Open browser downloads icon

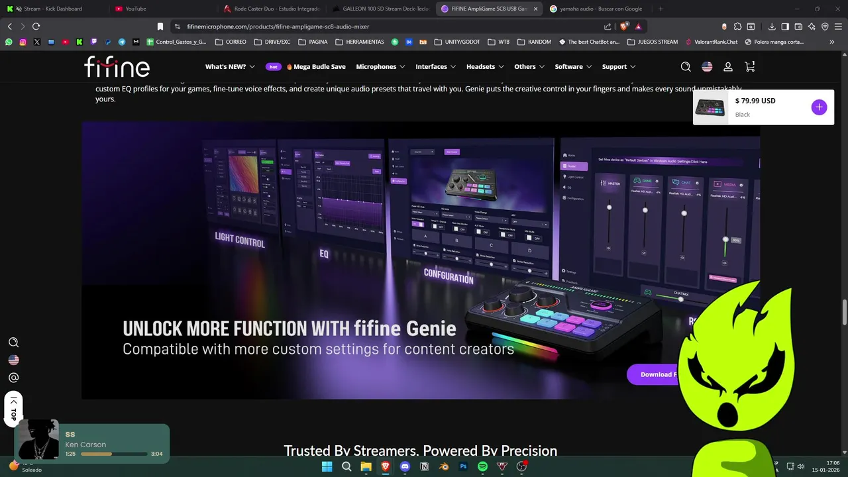[772, 26]
